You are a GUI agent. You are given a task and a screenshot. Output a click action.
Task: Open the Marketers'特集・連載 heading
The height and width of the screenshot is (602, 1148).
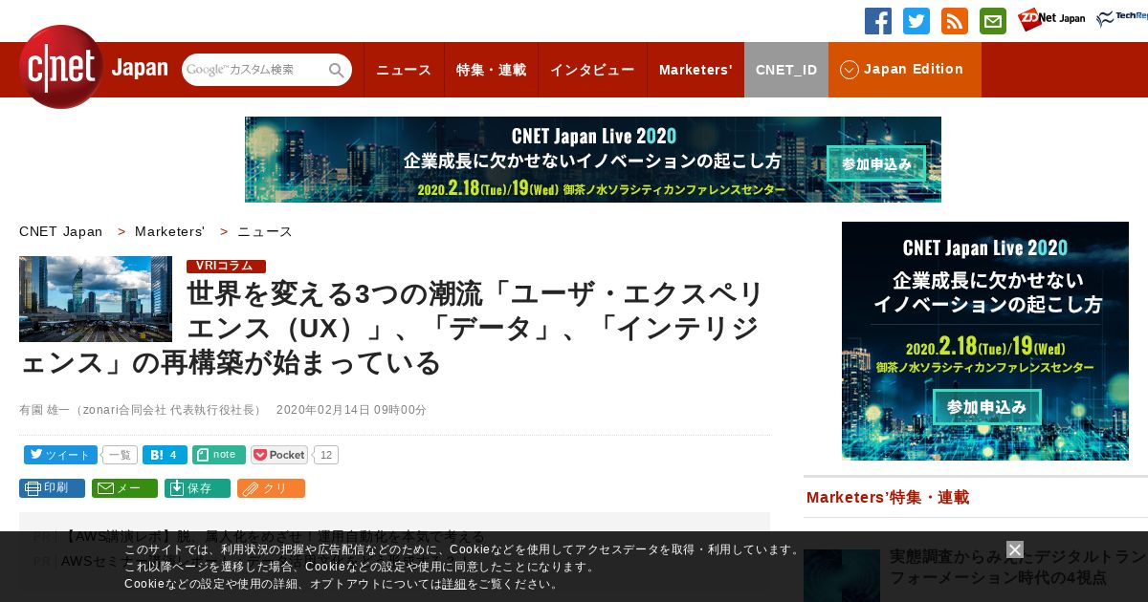(888, 497)
